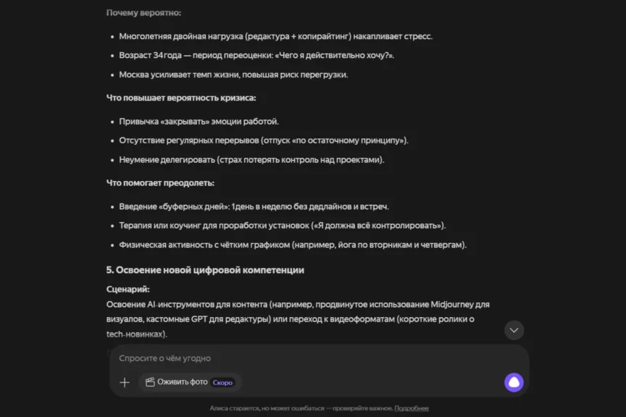Click the Привычка «закрывать» эмоции работой bullet
Screen dimensions: 626x417
tap(199, 122)
